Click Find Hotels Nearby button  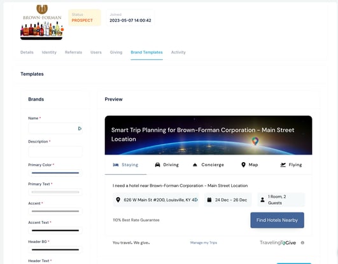278,220
